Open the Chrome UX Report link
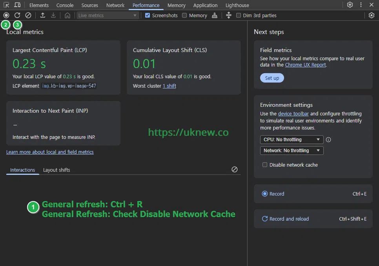The width and height of the screenshot is (379, 266). click(x=305, y=65)
